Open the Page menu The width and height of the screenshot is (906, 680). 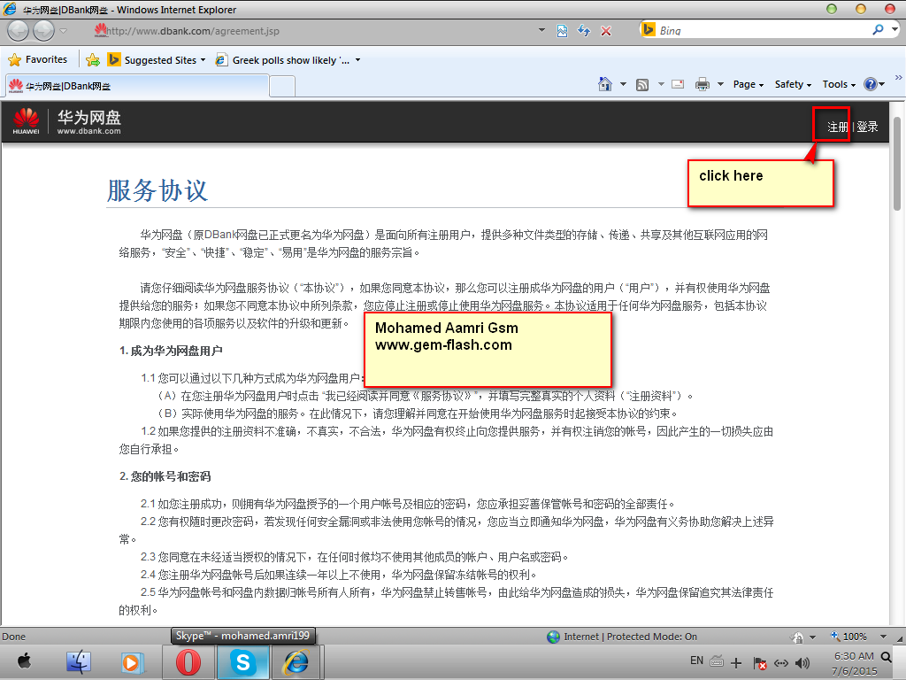tap(749, 84)
